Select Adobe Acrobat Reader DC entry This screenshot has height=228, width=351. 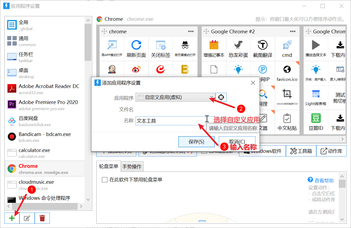45,89
